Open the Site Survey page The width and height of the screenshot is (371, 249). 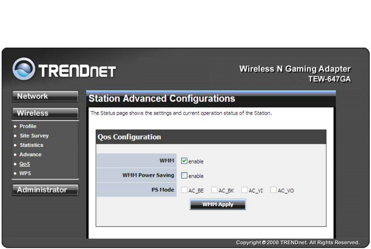coord(34,136)
